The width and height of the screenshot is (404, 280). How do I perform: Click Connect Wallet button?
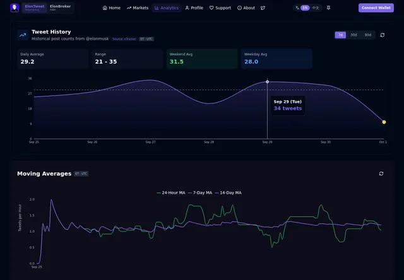[x=376, y=8]
